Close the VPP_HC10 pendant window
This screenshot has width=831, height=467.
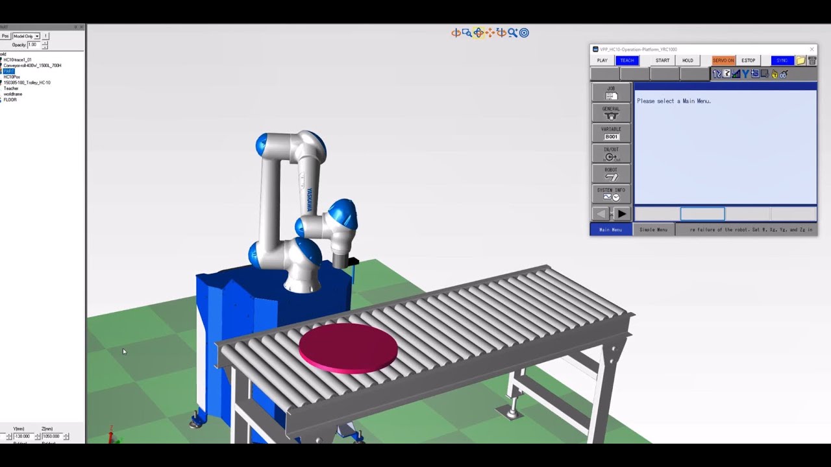point(812,49)
